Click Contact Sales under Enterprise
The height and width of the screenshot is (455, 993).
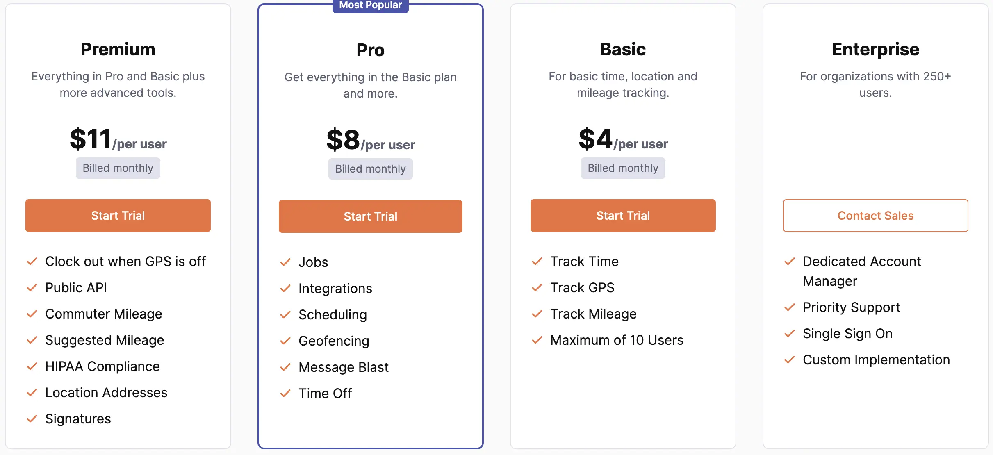coord(875,216)
